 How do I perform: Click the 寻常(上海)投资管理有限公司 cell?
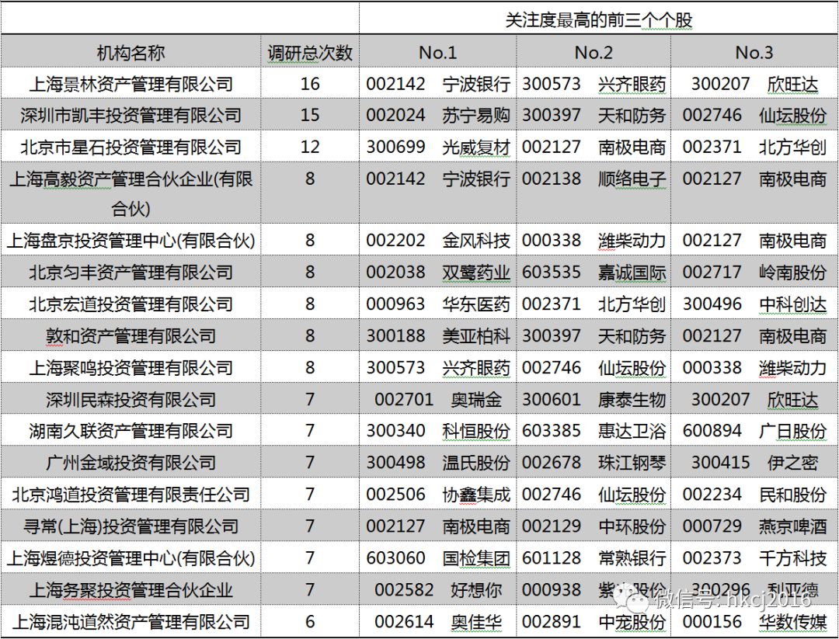click(131, 526)
